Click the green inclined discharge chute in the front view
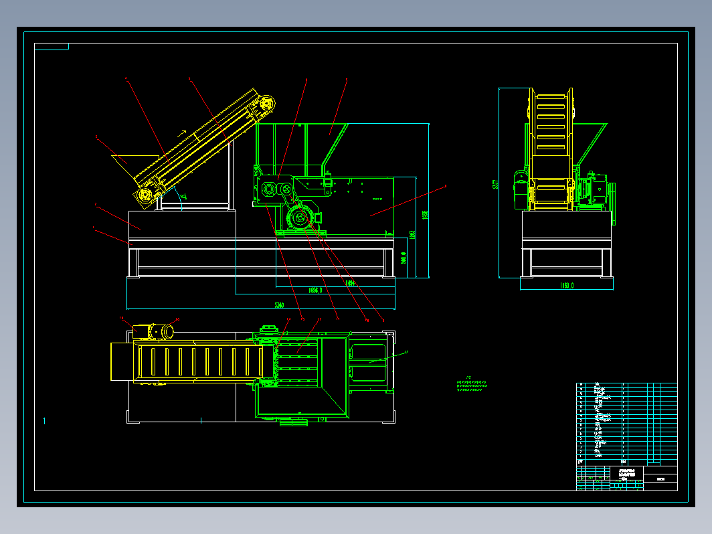 point(335,145)
